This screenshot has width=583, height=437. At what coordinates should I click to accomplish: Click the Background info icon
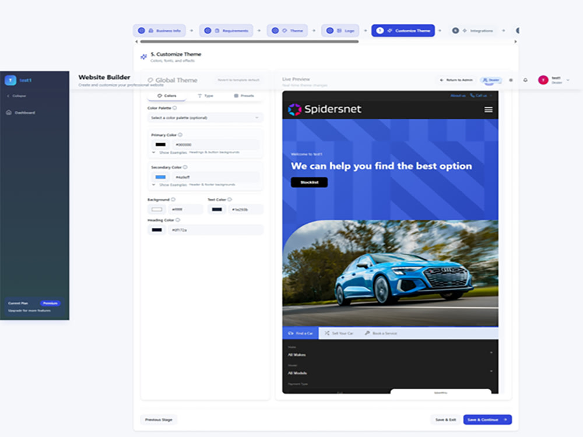pos(173,199)
